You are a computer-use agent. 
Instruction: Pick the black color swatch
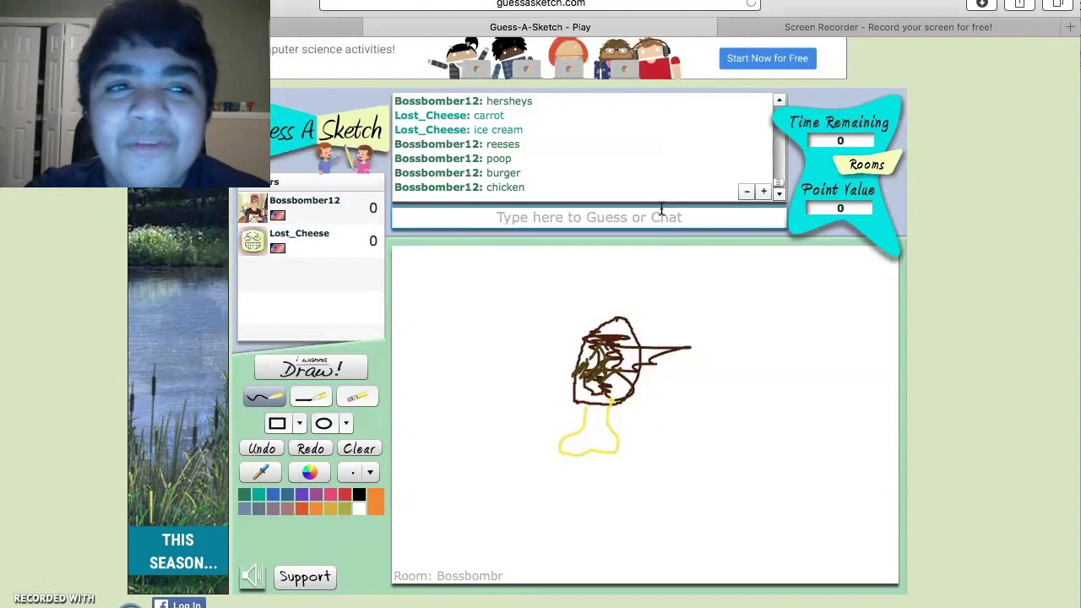pyautogui.click(x=359, y=494)
